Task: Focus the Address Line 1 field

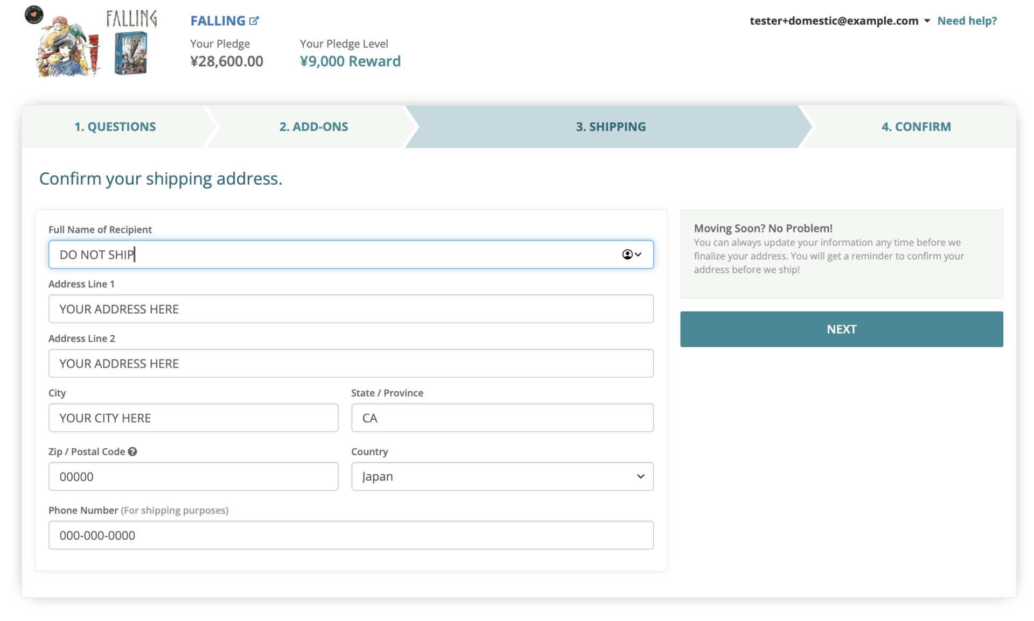Action: click(x=351, y=309)
